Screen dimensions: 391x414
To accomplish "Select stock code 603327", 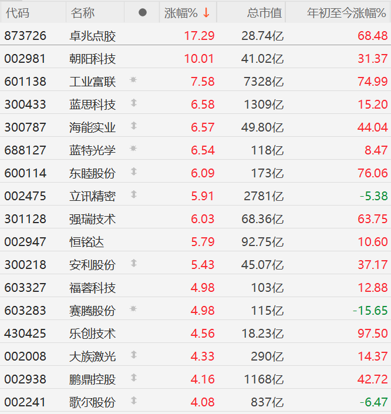I will (x=25, y=288).
